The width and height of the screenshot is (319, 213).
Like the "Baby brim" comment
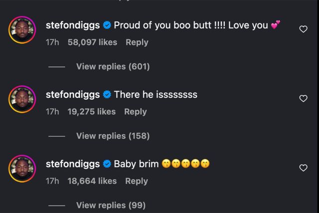(x=303, y=168)
